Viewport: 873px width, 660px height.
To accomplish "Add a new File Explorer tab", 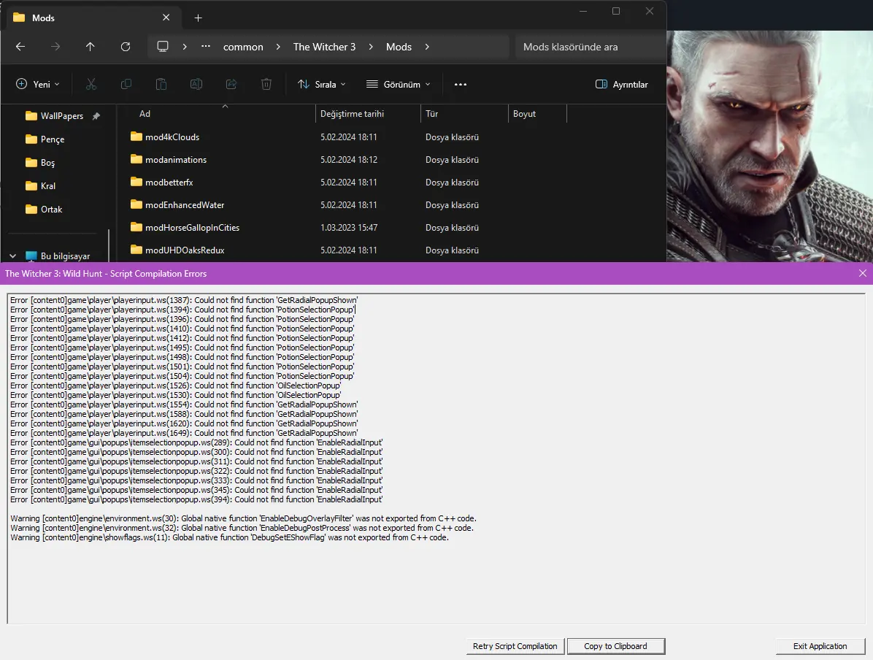I will click(198, 18).
